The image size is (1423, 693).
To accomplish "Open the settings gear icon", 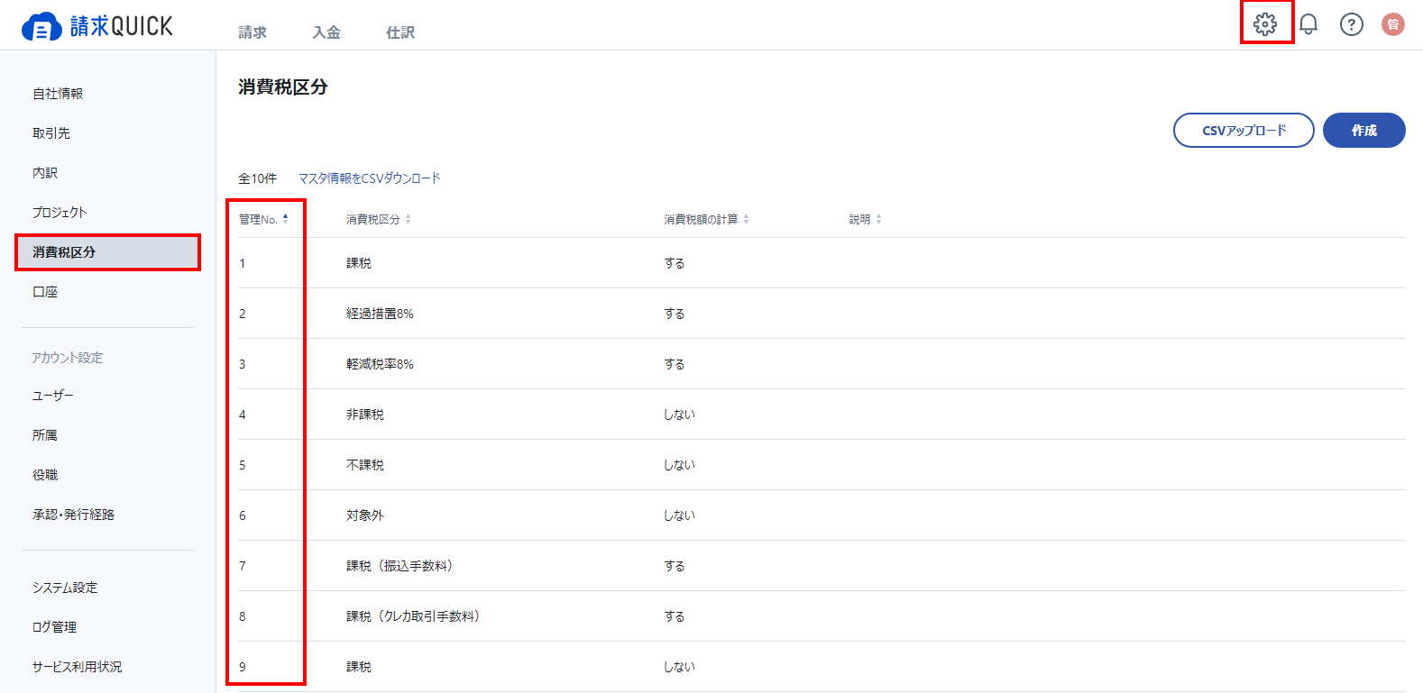I will 1265,24.
